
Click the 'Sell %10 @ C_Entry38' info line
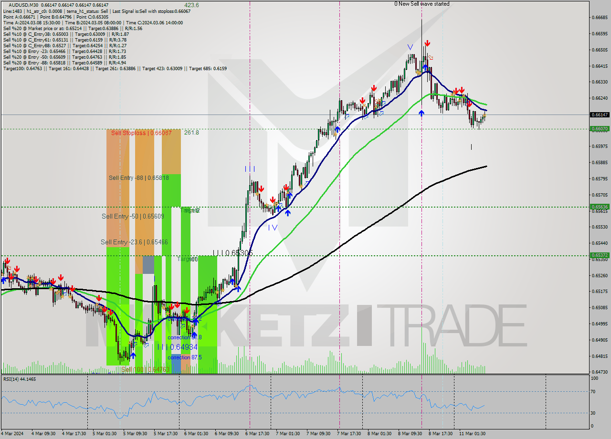pos(66,34)
